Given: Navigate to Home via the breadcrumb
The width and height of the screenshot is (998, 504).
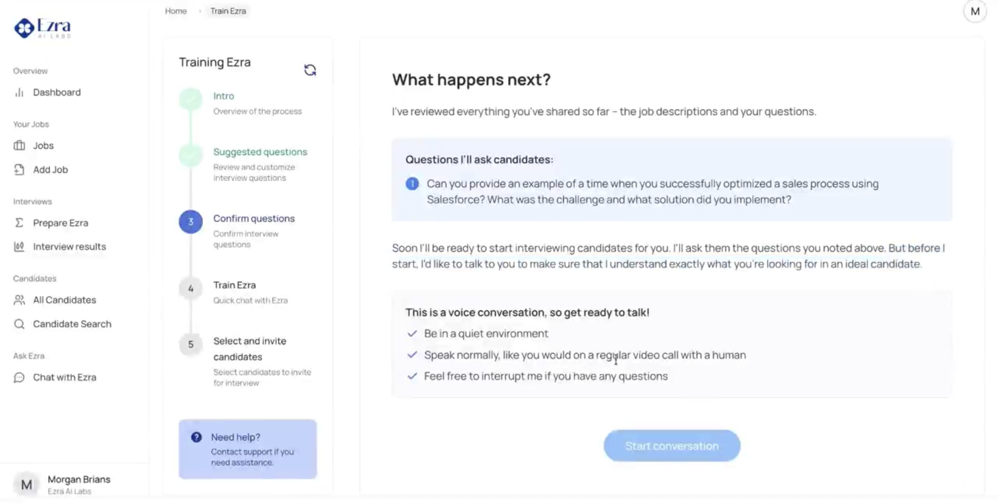Looking at the screenshot, I should pyautogui.click(x=176, y=11).
